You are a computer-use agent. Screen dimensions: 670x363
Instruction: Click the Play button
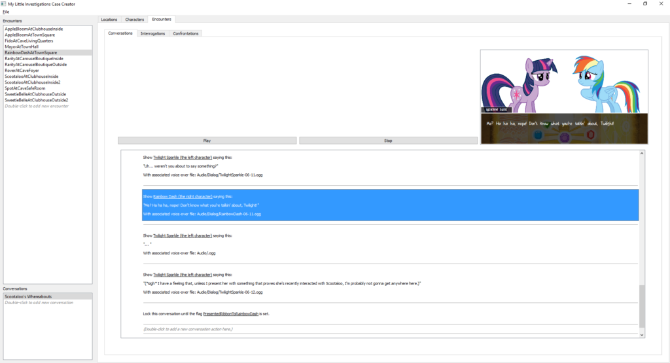207,141
